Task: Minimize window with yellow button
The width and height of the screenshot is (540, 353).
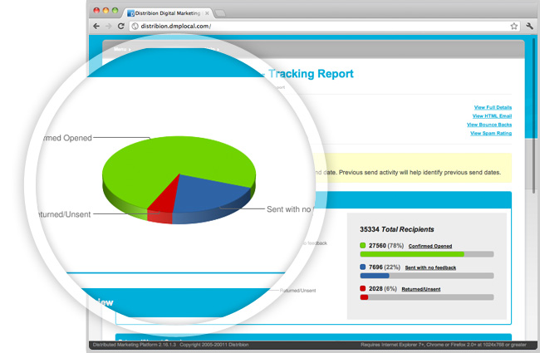Action: pyautogui.click(x=106, y=10)
